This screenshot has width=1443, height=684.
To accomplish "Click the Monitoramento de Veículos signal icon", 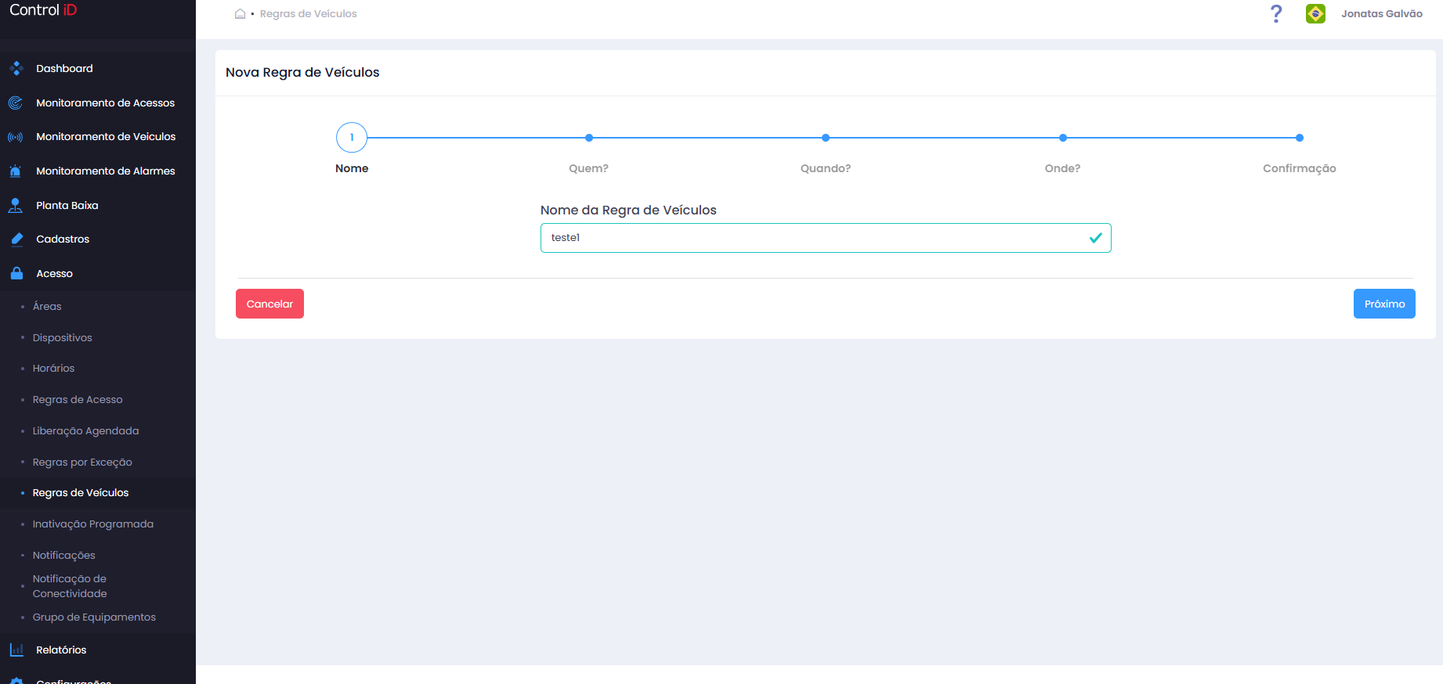I will [x=16, y=137].
